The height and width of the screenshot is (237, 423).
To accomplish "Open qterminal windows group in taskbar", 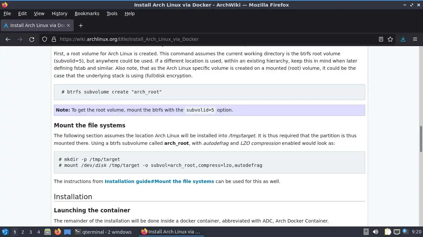I will [103, 232].
